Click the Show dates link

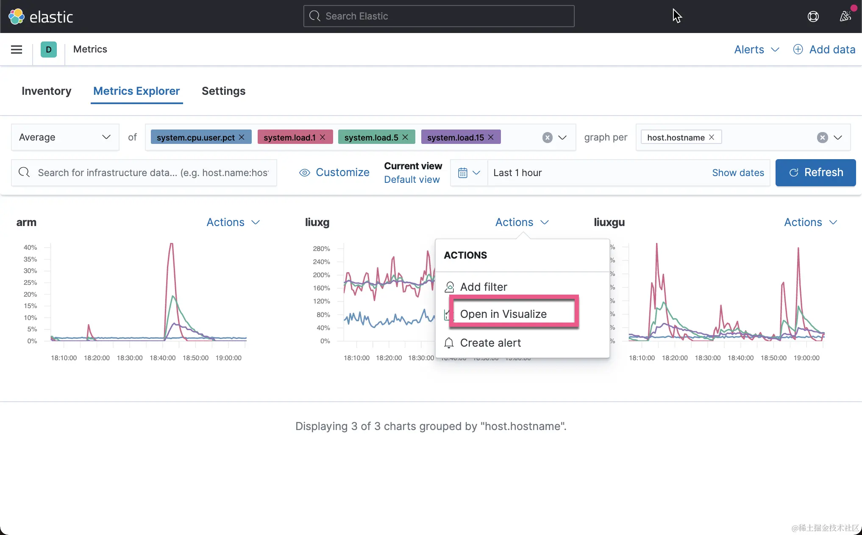click(x=738, y=173)
